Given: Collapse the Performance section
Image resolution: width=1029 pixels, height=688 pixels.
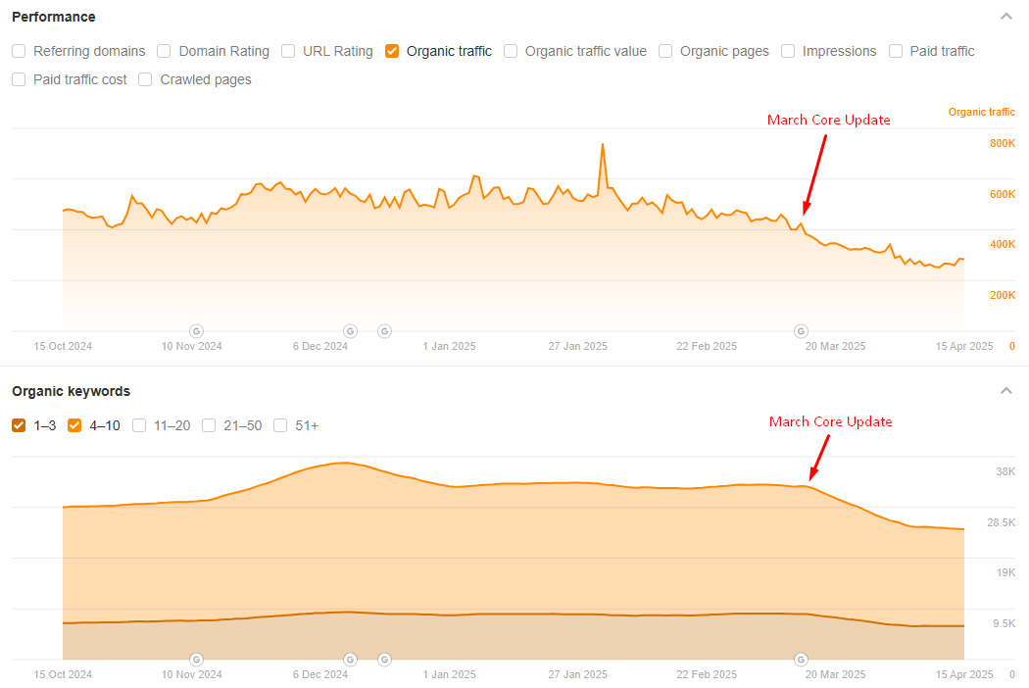Looking at the screenshot, I should click(x=1006, y=17).
